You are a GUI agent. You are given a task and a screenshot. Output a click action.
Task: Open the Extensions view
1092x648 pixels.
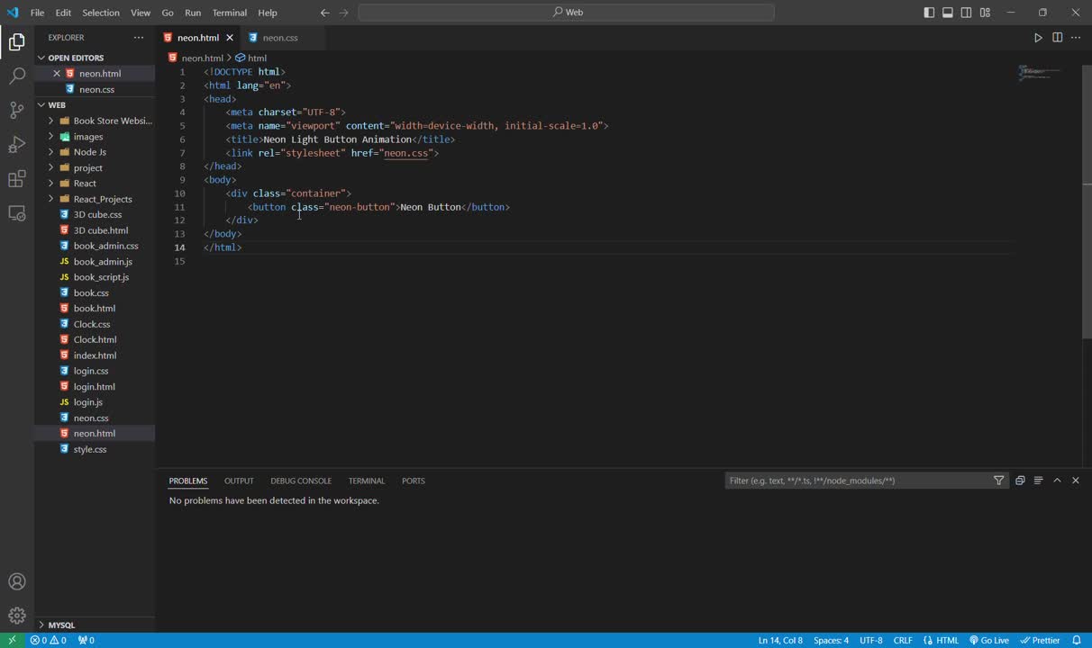(x=16, y=179)
